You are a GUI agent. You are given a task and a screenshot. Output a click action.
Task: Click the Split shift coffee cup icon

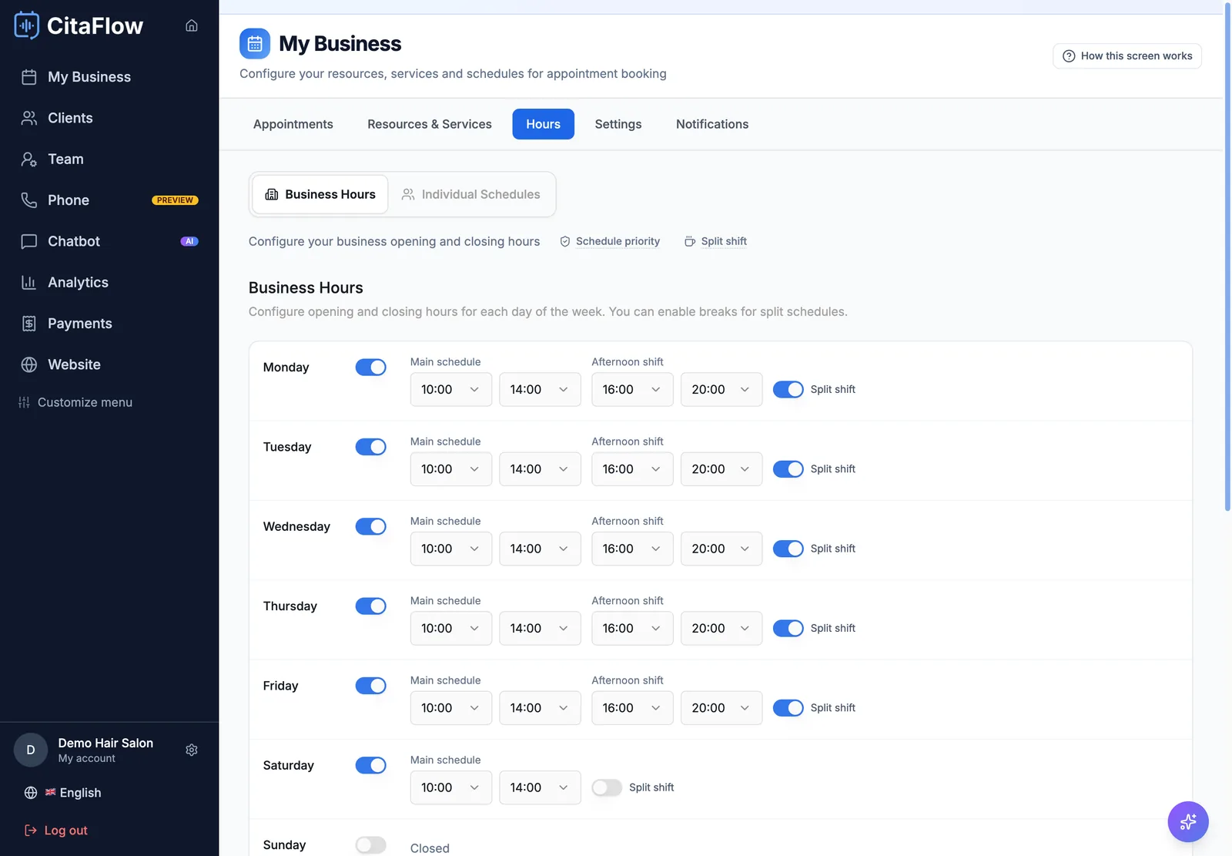690,241
